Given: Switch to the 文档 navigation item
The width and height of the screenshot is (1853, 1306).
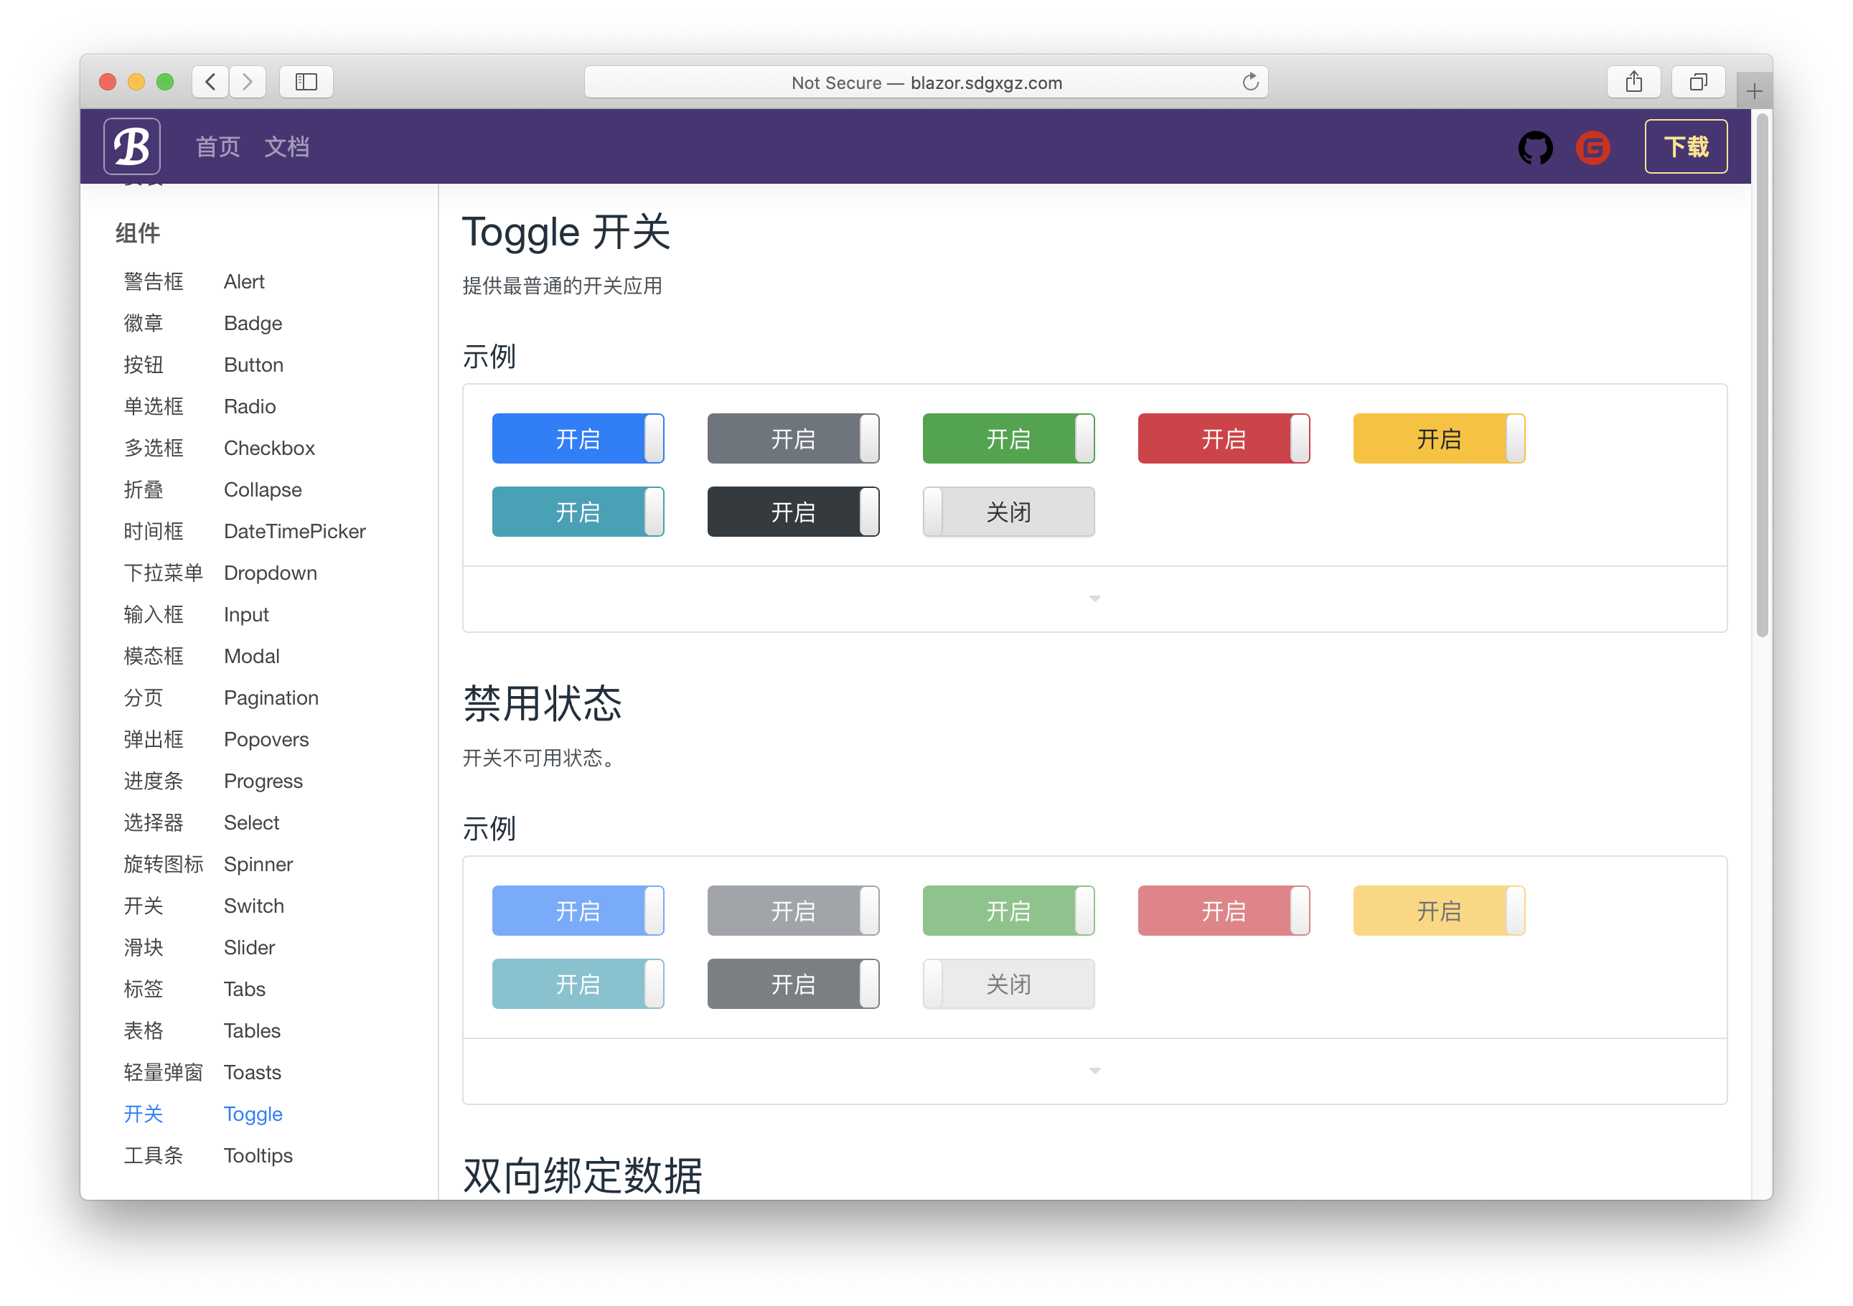Looking at the screenshot, I should pyautogui.click(x=286, y=146).
